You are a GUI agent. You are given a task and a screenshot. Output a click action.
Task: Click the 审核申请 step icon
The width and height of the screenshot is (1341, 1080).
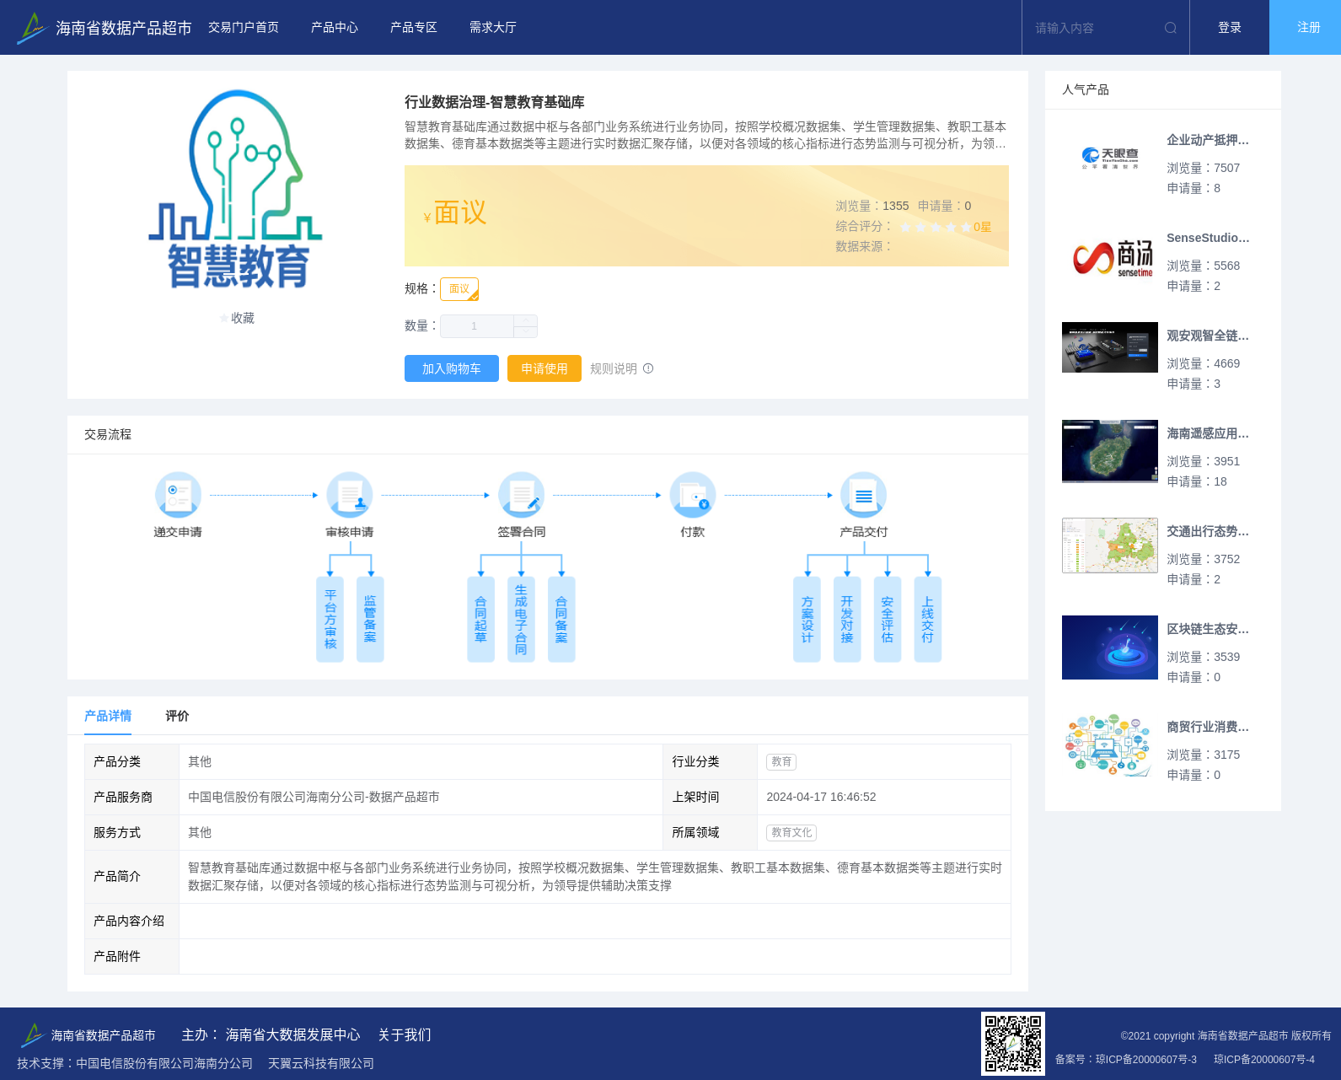[x=350, y=495]
